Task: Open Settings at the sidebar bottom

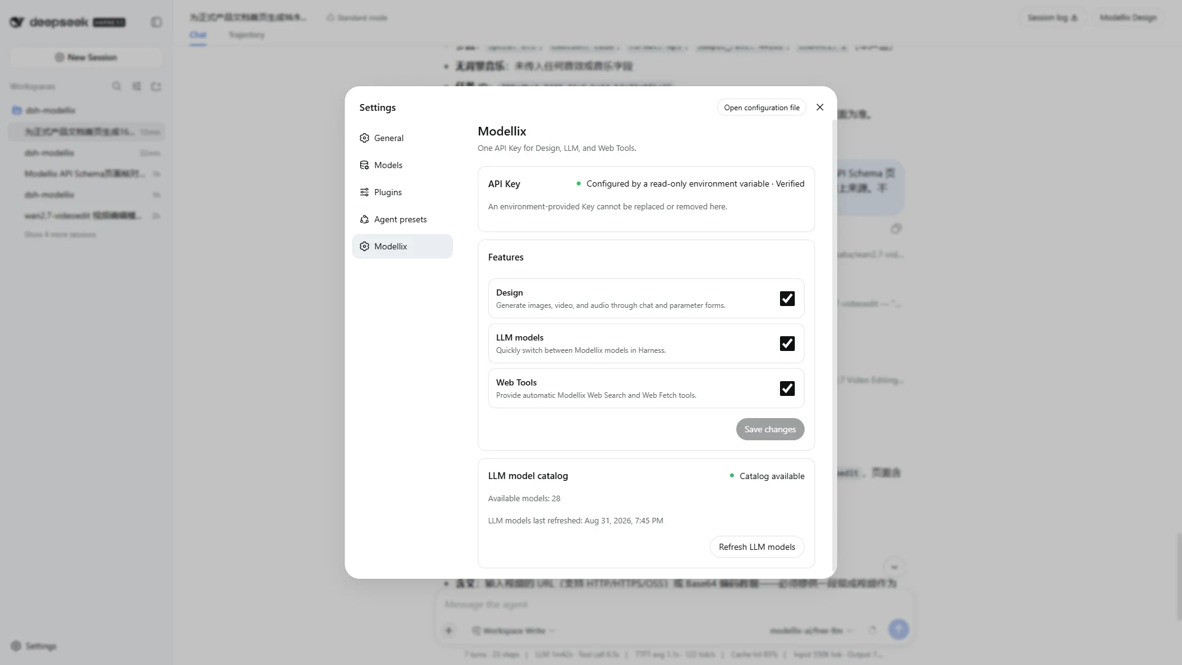Action: pos(34,646)
